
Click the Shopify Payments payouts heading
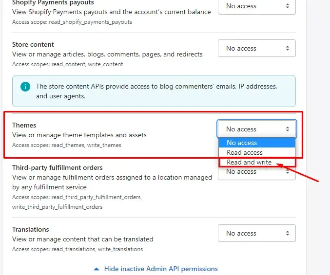click(53, 2)
